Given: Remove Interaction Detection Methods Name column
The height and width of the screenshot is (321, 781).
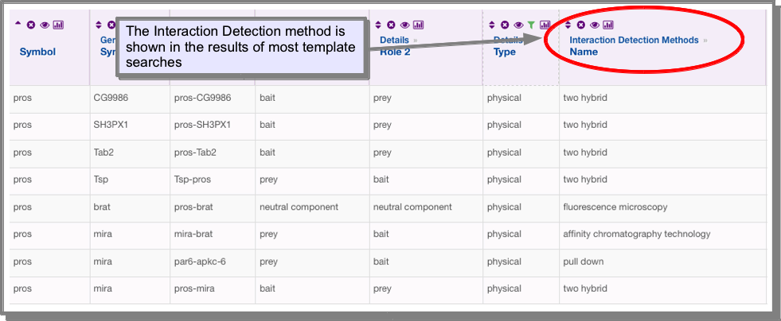Looking at the screenshot, I should (580, 25).
